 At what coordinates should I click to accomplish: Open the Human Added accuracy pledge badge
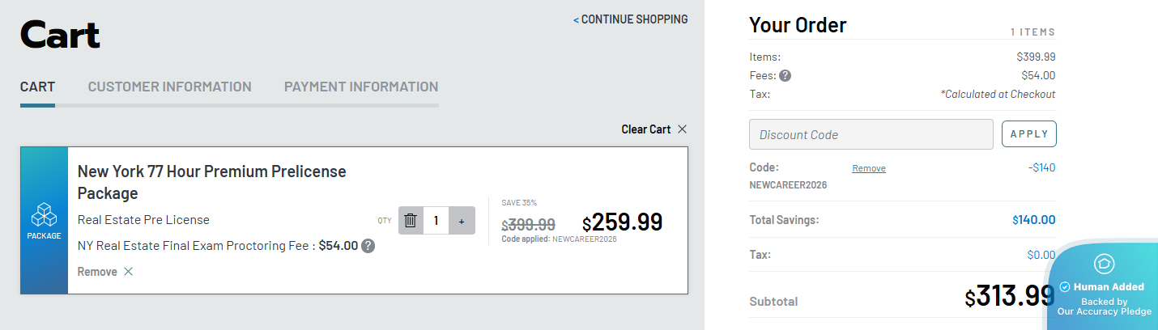click(x=1105, y=287)
